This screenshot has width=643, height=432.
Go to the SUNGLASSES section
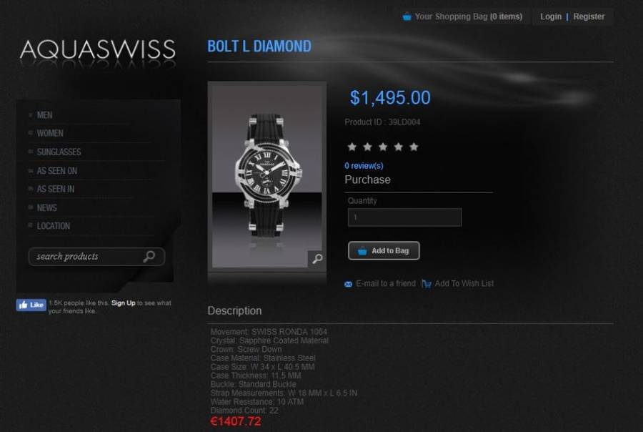coord(59,152)
